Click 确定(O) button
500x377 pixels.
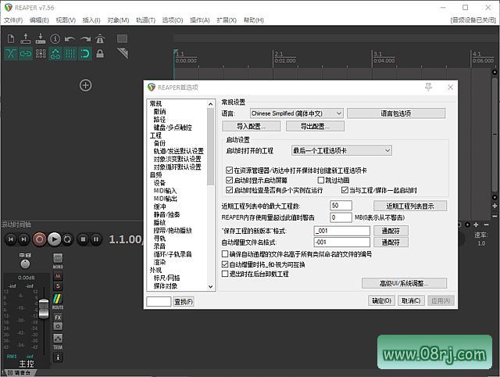(382, 300)
